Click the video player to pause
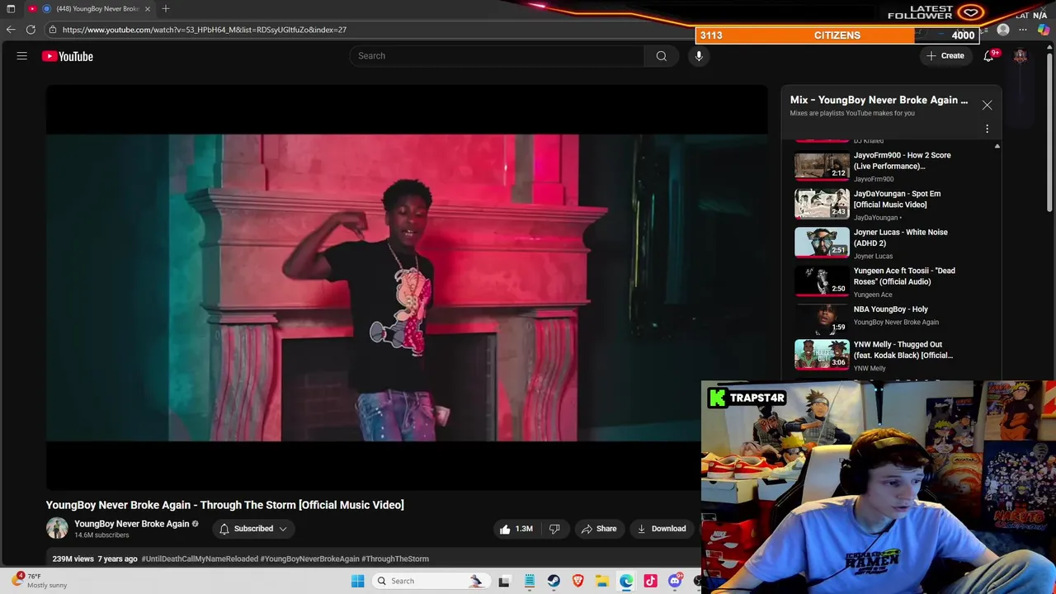The width and height of the screenshot is (1056, 594). [x=407, y=287]
